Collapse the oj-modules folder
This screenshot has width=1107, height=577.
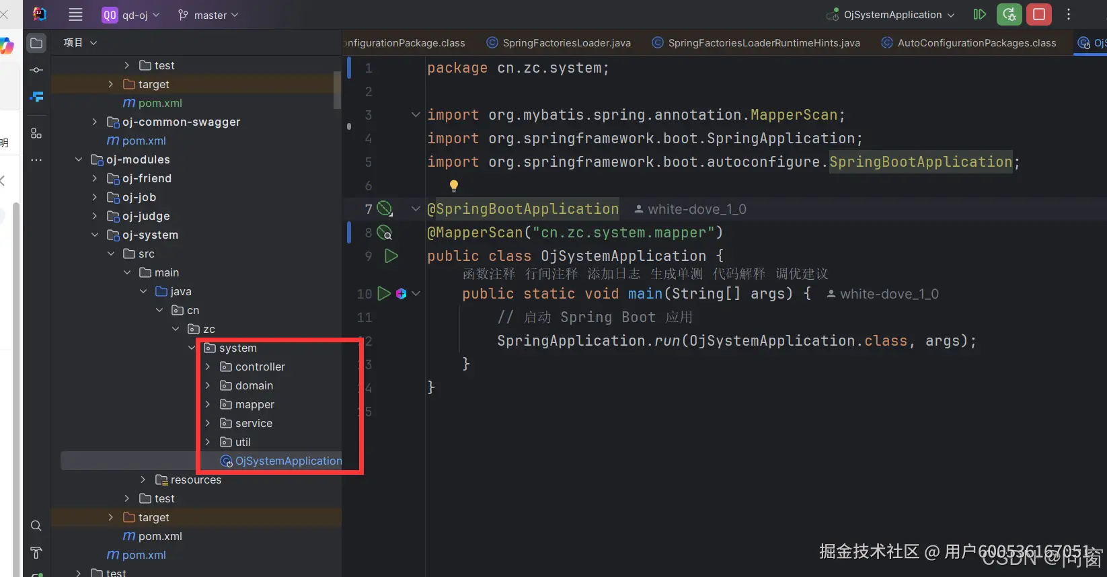79,159
